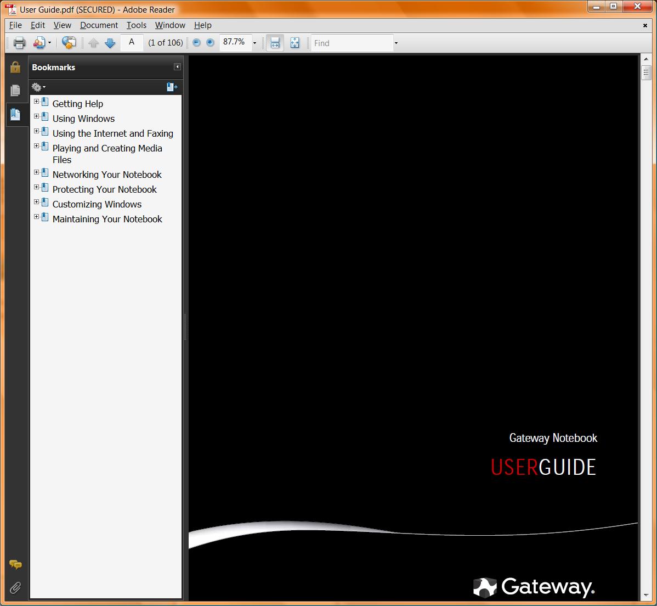Open the Comments panel icon
Image resolution: width=657 pixels, height=606 pixels.
click(15, 564)
